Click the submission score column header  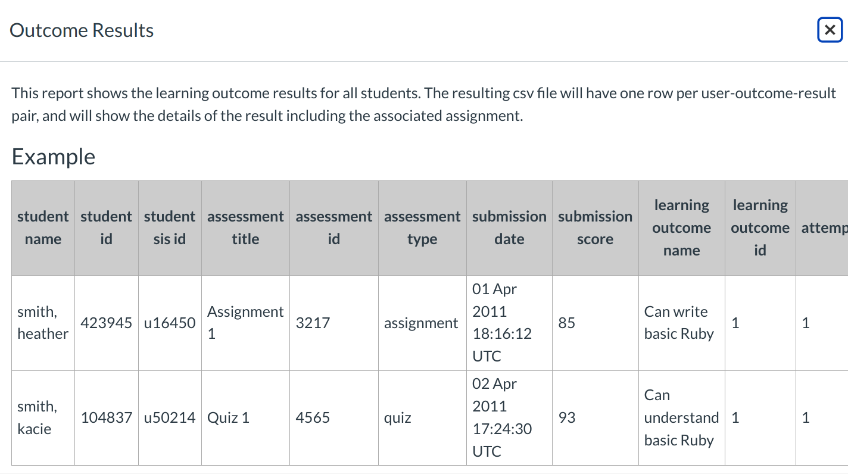click(x=595, y=227)
